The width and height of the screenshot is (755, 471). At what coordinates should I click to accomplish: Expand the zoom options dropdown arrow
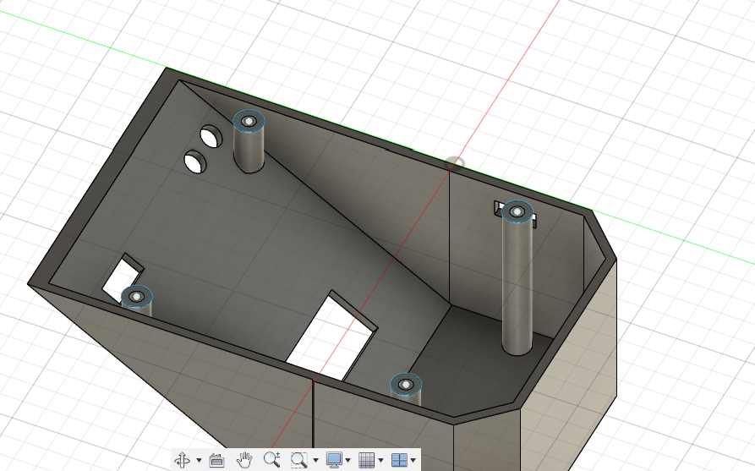[x=315, y=461]
